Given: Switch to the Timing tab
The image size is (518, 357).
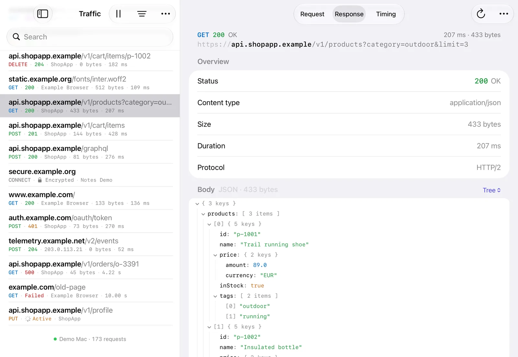Looking at the screenshot, I should click(386, 14).
